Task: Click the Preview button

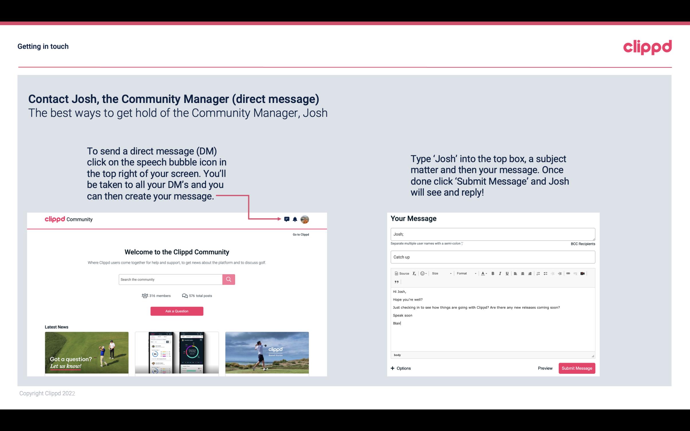Action: [545, 368]
